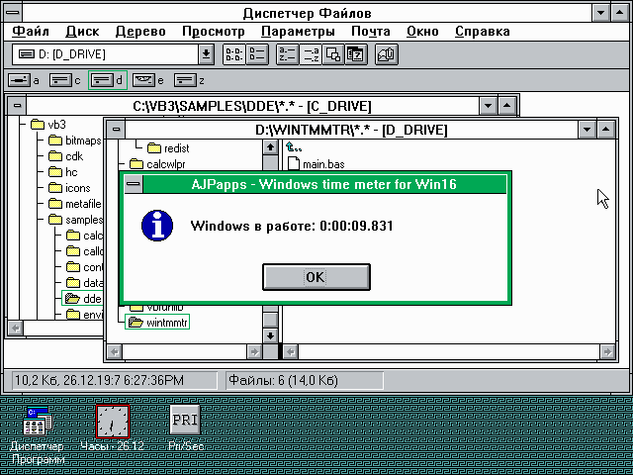
Task: Sort files by name using a-z toolbar icon
Action: [x=288, y=54]
